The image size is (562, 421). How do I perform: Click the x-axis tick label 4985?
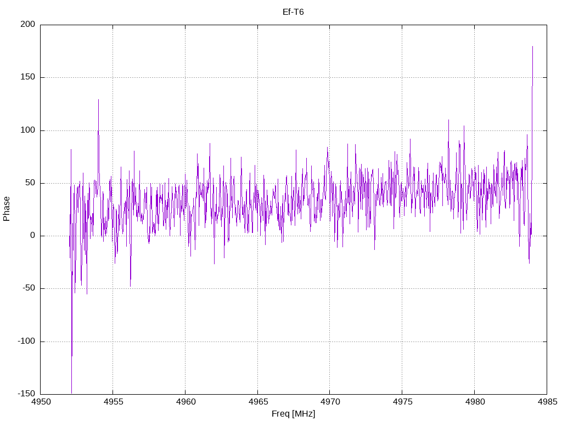click(x=547, y=402)
